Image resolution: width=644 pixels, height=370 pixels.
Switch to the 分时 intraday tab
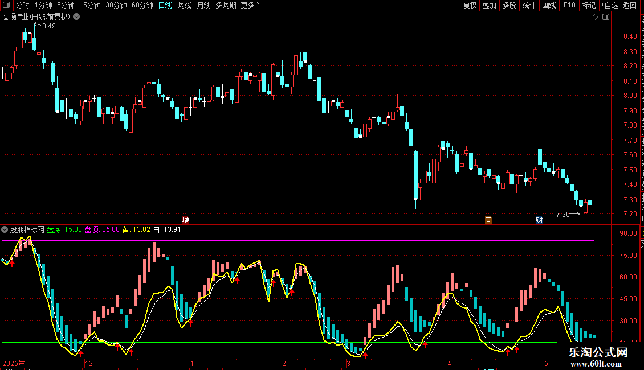(23, 5)
